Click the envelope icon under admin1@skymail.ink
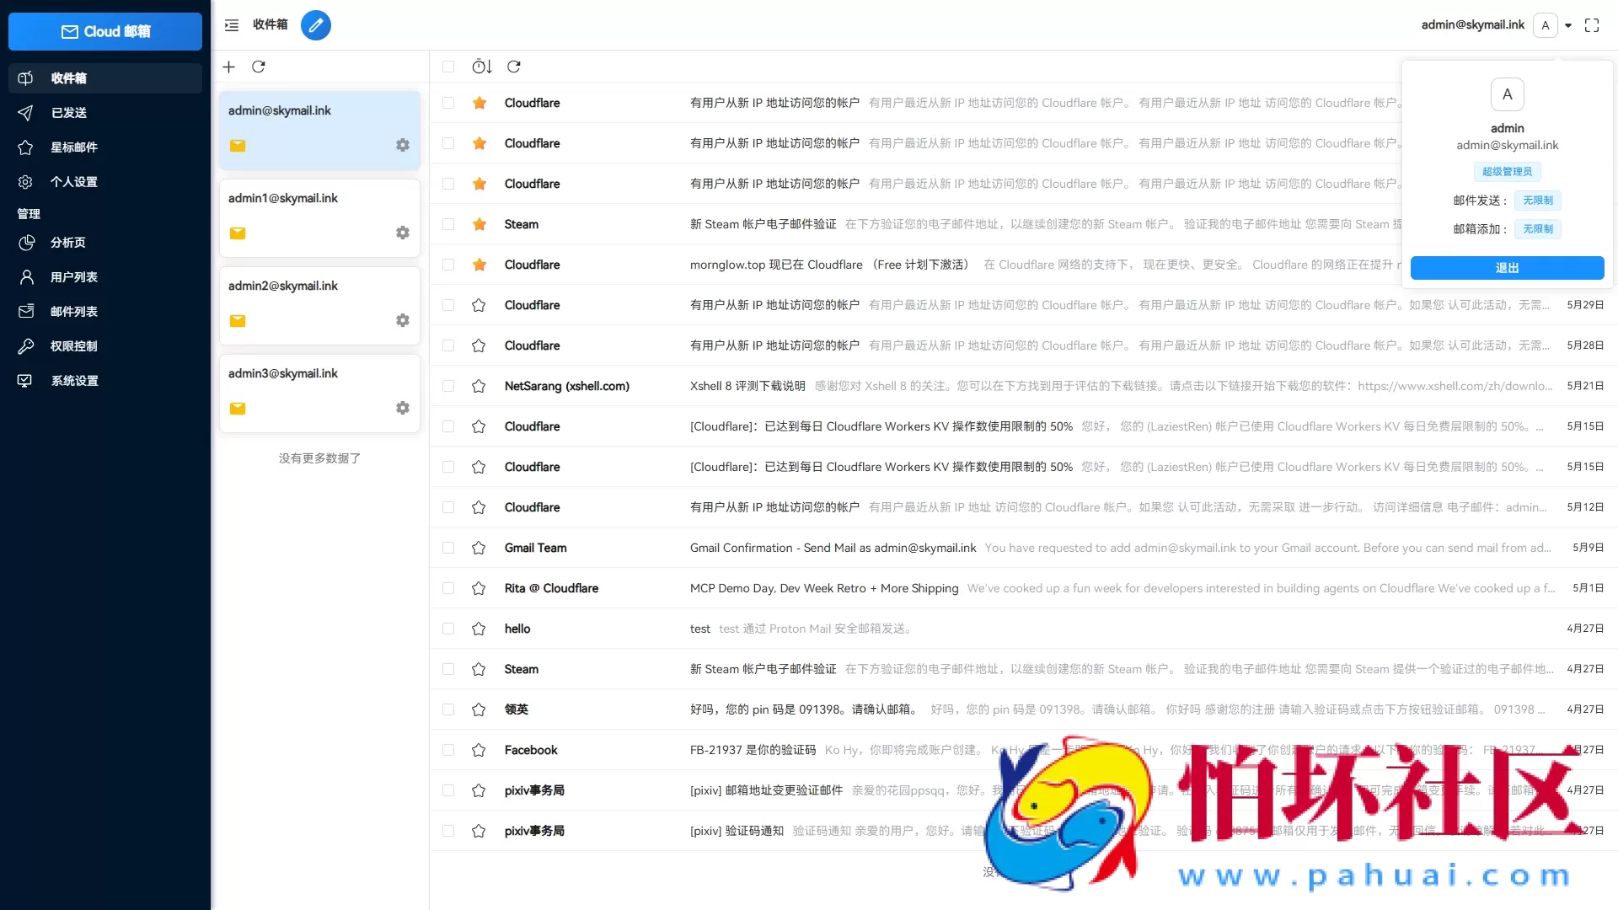This screenshot has height=910, width=1618. pyautogui.click(x=238, y=233)
